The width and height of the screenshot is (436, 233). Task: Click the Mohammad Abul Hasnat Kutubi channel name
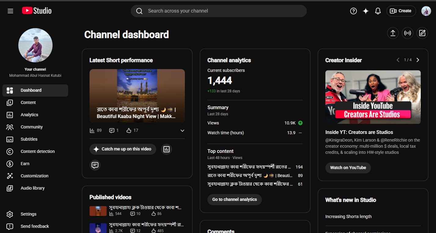[35, 76]
